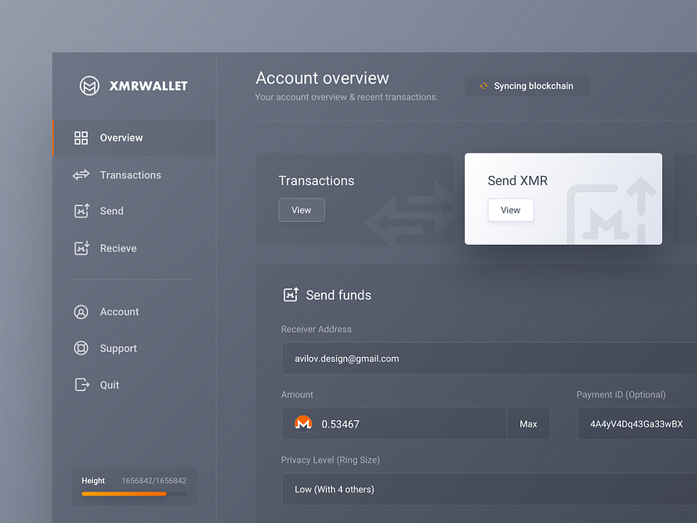
Task: Click the XMRWALLET logo icon
Action: 90,86
